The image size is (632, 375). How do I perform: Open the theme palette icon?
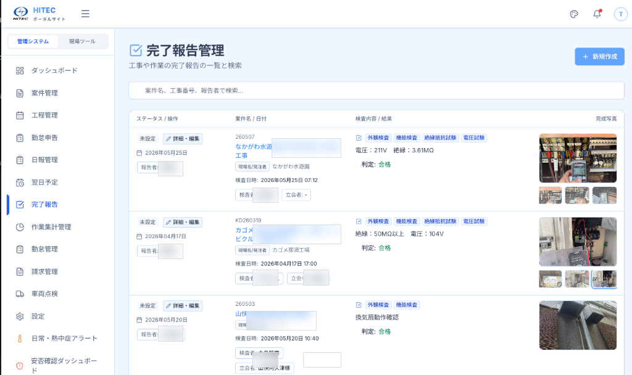click(x=574, y=14)
